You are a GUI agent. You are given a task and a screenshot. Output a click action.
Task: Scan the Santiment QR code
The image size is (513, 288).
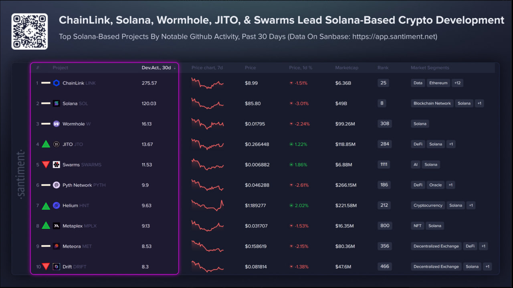(x=30, y=31)
